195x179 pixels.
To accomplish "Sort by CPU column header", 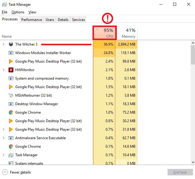I will [104, 33].
